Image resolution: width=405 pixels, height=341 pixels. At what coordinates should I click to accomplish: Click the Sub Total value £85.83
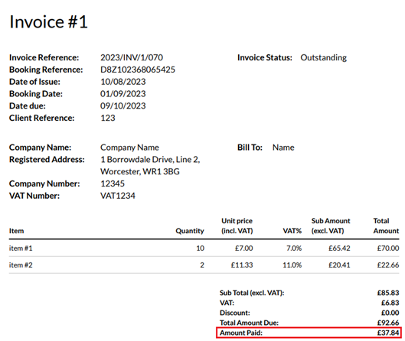[388, 293]
